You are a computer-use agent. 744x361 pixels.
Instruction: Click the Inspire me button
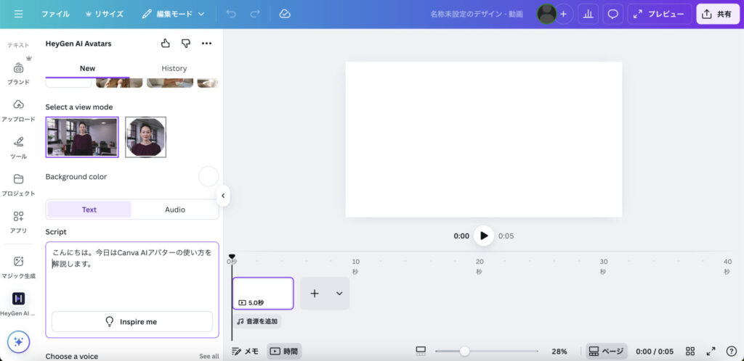[132, 322]
